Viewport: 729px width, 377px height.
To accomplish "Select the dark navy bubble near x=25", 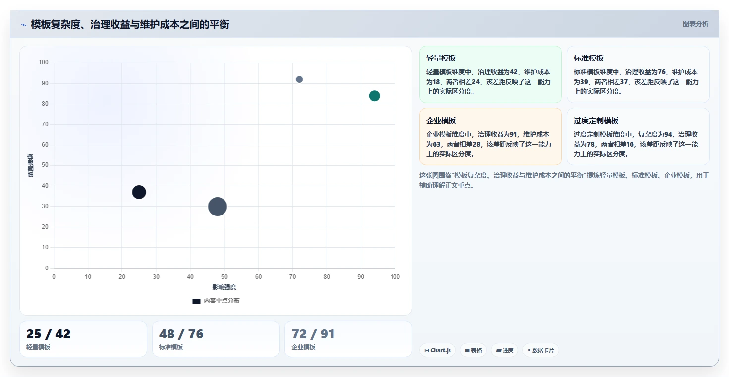I will click(139, 192).
